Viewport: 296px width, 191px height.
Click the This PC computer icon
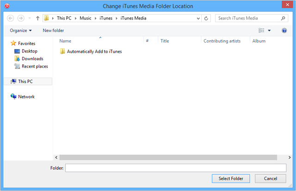(13, 81)
